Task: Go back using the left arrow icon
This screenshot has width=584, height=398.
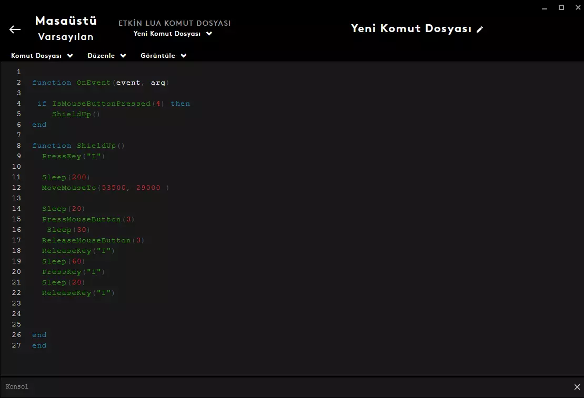Action: [x=15, y=29]
